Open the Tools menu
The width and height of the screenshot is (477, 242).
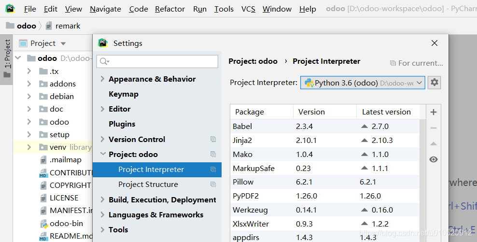coord(224,9)
